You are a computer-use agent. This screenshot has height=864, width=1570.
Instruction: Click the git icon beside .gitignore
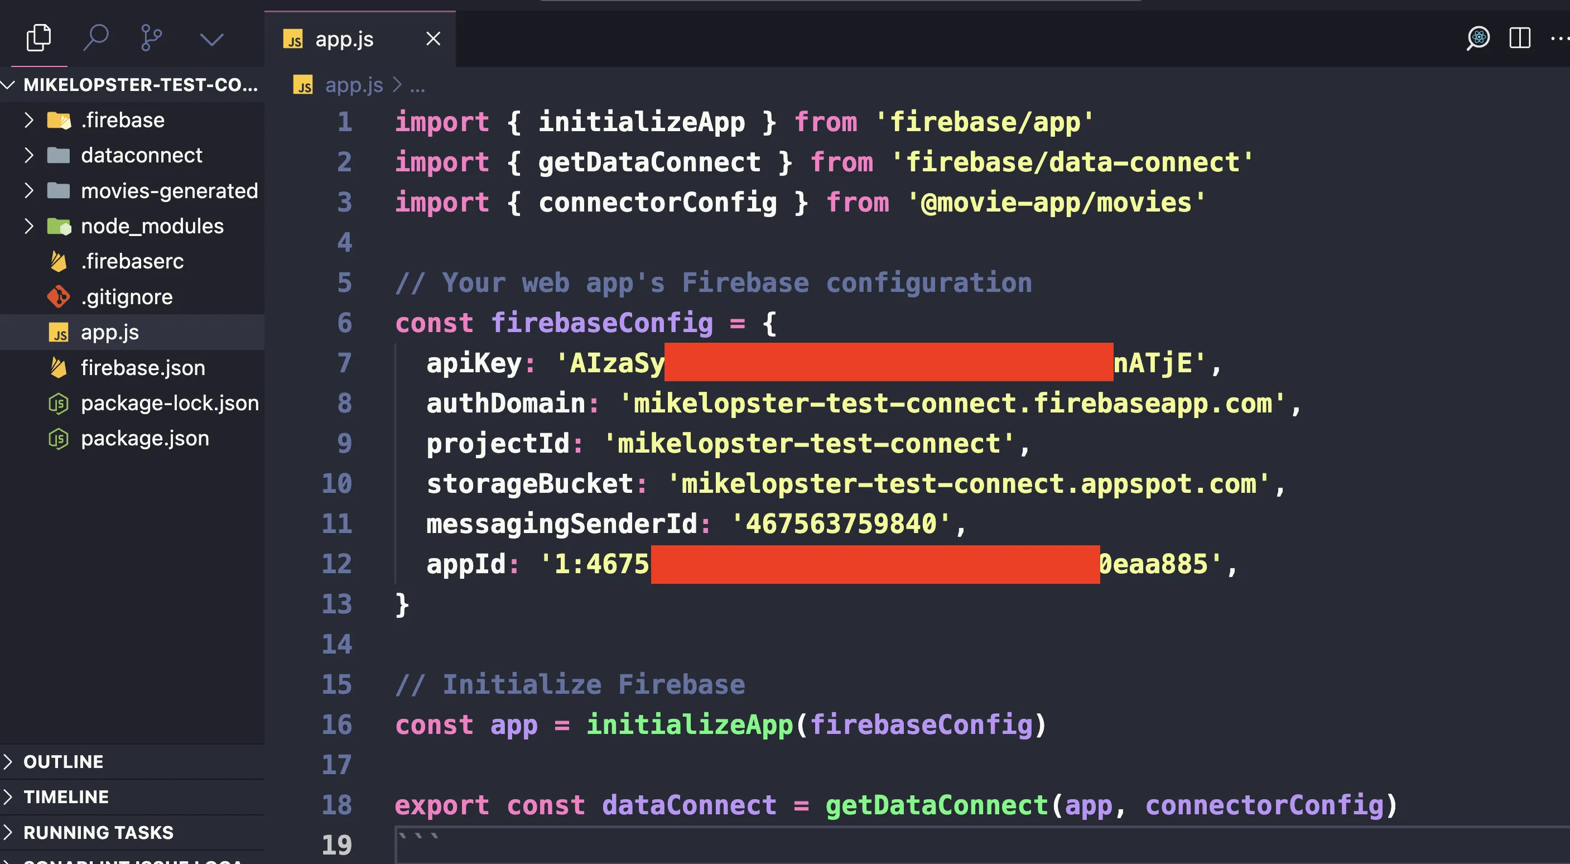[x=59, y=297]
